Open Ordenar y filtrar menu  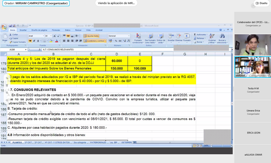tap(212, 38)
